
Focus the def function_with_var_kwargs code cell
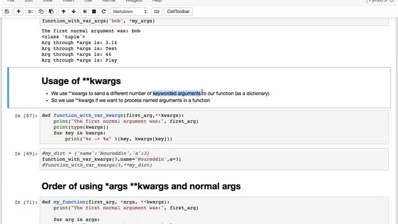pos(214,127)
